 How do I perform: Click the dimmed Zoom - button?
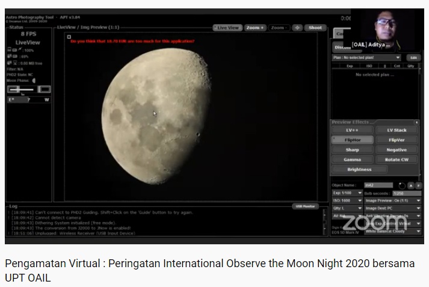pyautogui.click(x=279, y=28)
